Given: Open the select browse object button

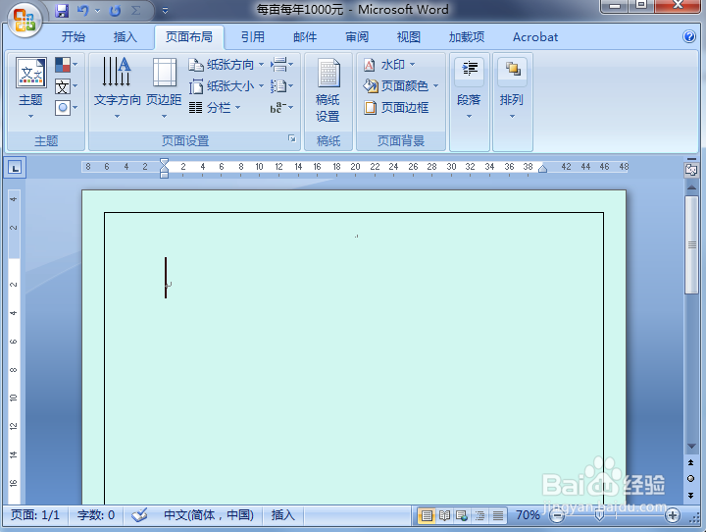Looking at the screenshot, I should pyautogui.click(x=690, y=479).
